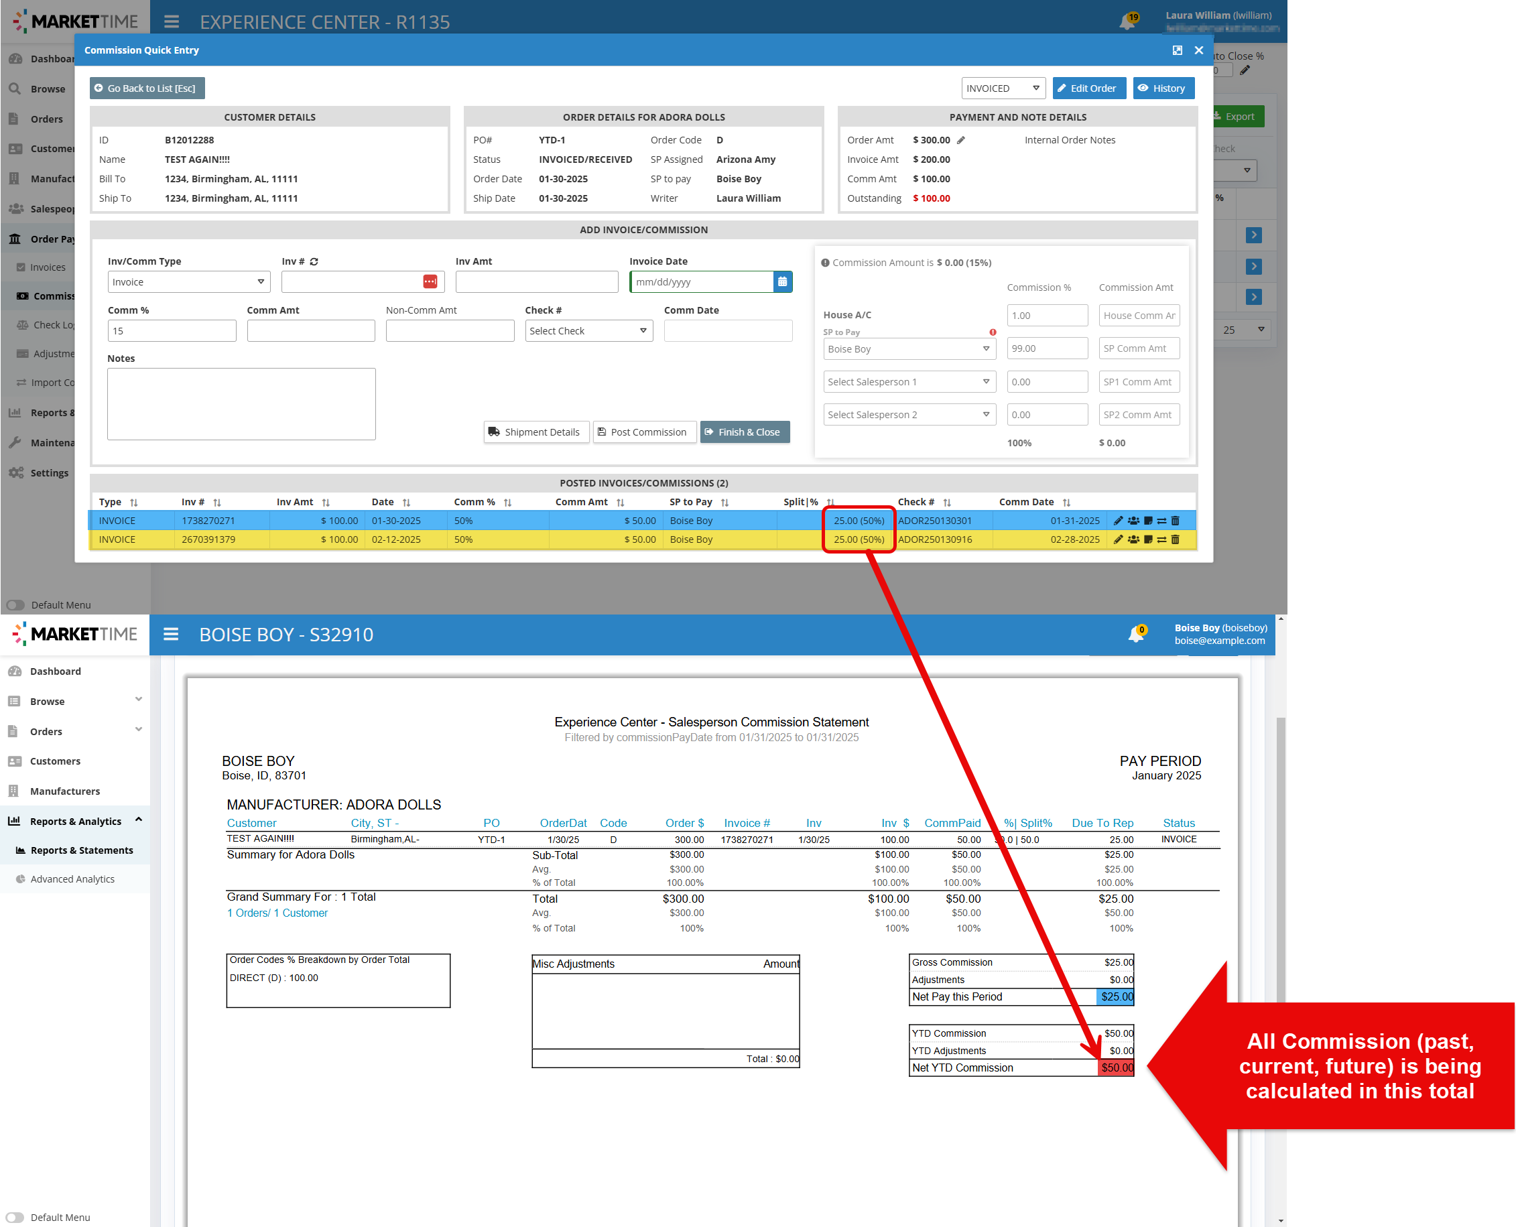Click the green Export button
This screenshot has width=1516, height=1227.
tap(1240, 117)
